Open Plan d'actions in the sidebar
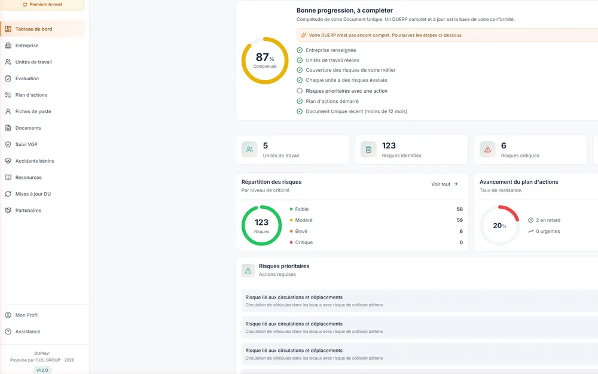This screenshot has width=598, height=374. [x=42, y=95]
